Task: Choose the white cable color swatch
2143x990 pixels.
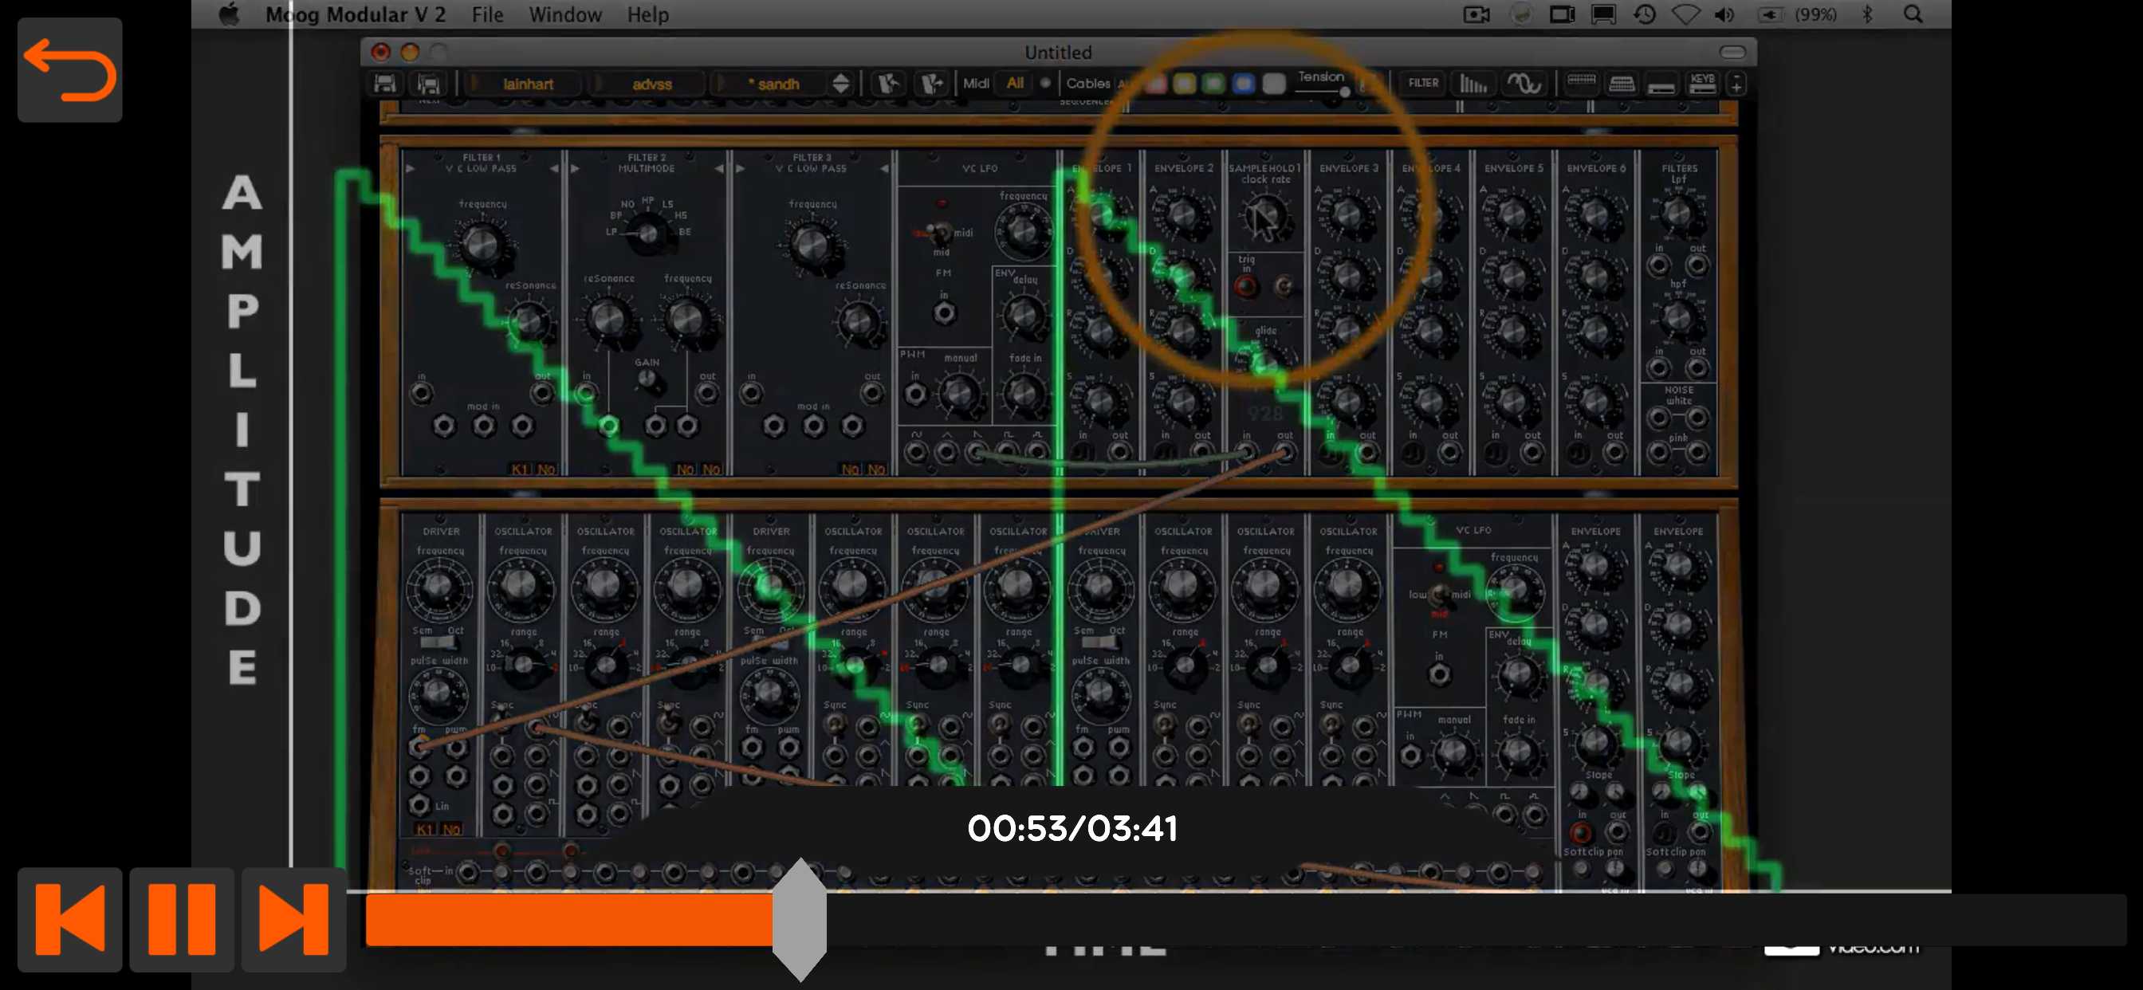Action: pos(1274,83)
